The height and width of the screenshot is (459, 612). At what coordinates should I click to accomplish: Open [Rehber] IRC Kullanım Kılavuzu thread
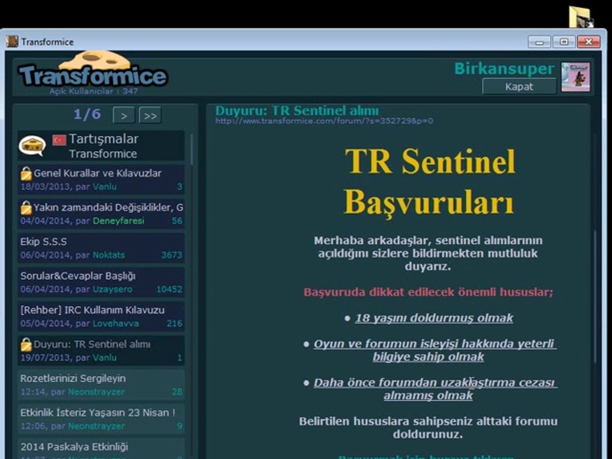[x=101, y=316]
